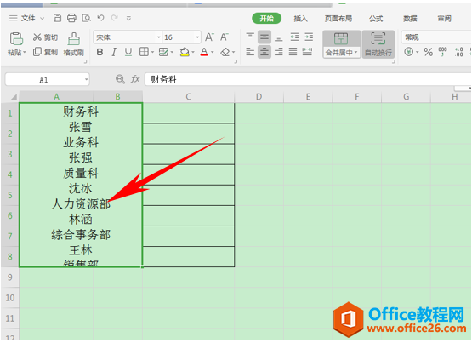Switch to the 审阅 tab
Image resolution: width=472 pixels, height=343 pixels.
click(x=444, y=19)
